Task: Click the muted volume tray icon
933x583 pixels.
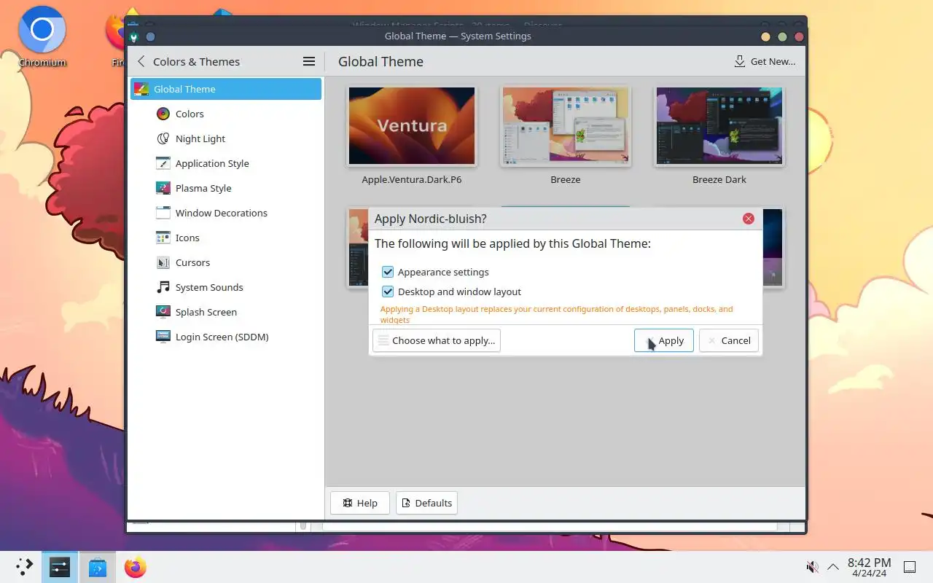Action: [812, 567]
